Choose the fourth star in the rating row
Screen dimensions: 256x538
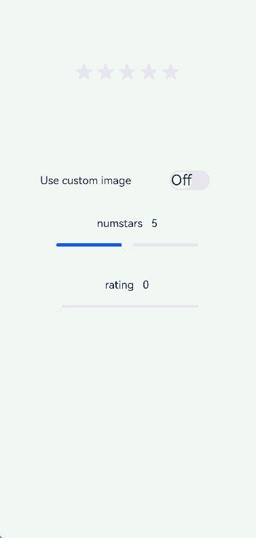point(149,72)
